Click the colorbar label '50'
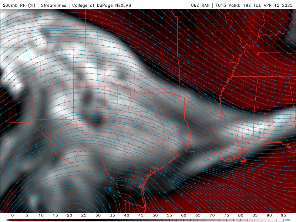 tap(155, 215)
